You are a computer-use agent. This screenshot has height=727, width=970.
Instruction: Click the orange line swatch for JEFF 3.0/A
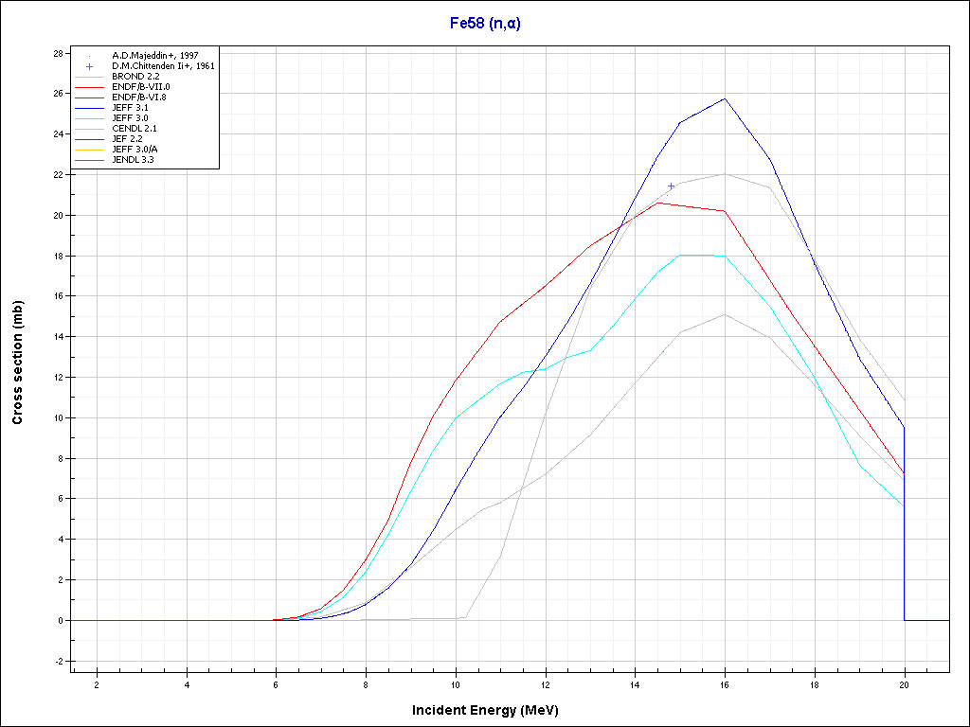tap(89, 150)
